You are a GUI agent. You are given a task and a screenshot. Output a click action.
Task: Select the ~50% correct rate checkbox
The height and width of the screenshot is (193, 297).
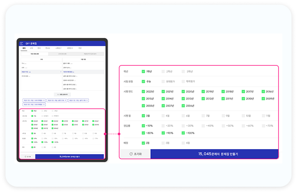223,126
